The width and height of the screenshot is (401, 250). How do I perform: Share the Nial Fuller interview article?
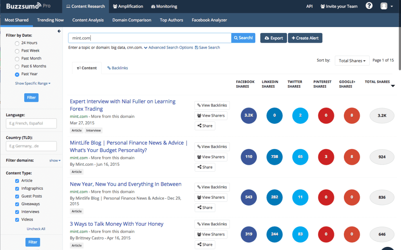205,125
